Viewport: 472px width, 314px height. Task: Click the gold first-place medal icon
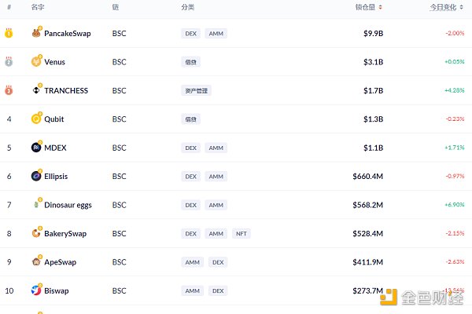[9, 33]
